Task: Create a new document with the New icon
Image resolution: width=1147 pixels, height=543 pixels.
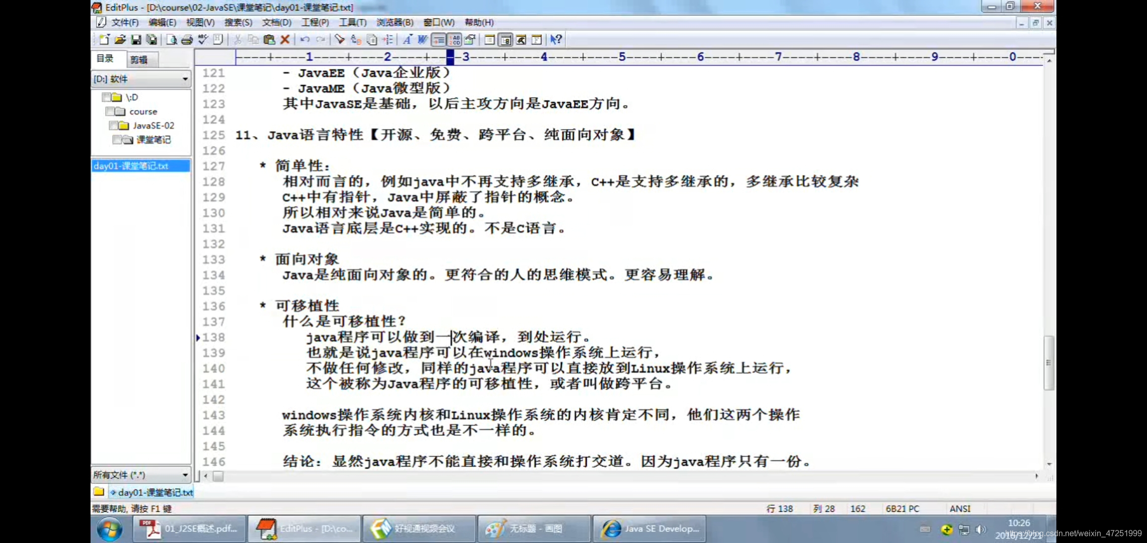Action: (x=104, y=39)
